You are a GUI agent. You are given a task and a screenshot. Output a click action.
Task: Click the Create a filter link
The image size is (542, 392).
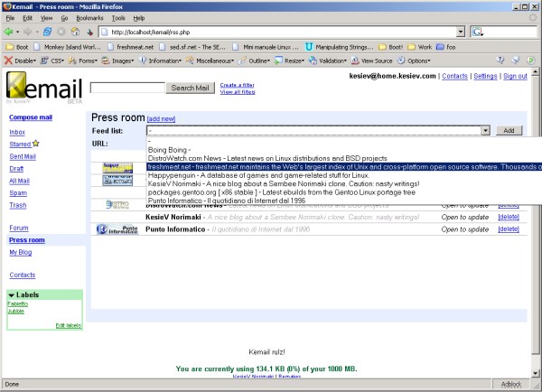tap(237, 85)
